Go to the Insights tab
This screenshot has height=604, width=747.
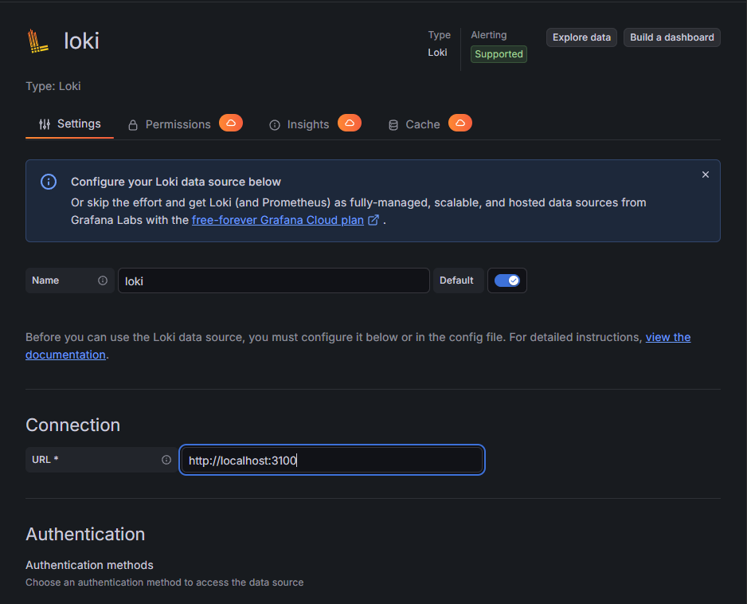299,124
